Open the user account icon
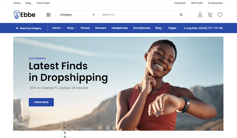This screenshot has height=138, width=237. [200, 15]
